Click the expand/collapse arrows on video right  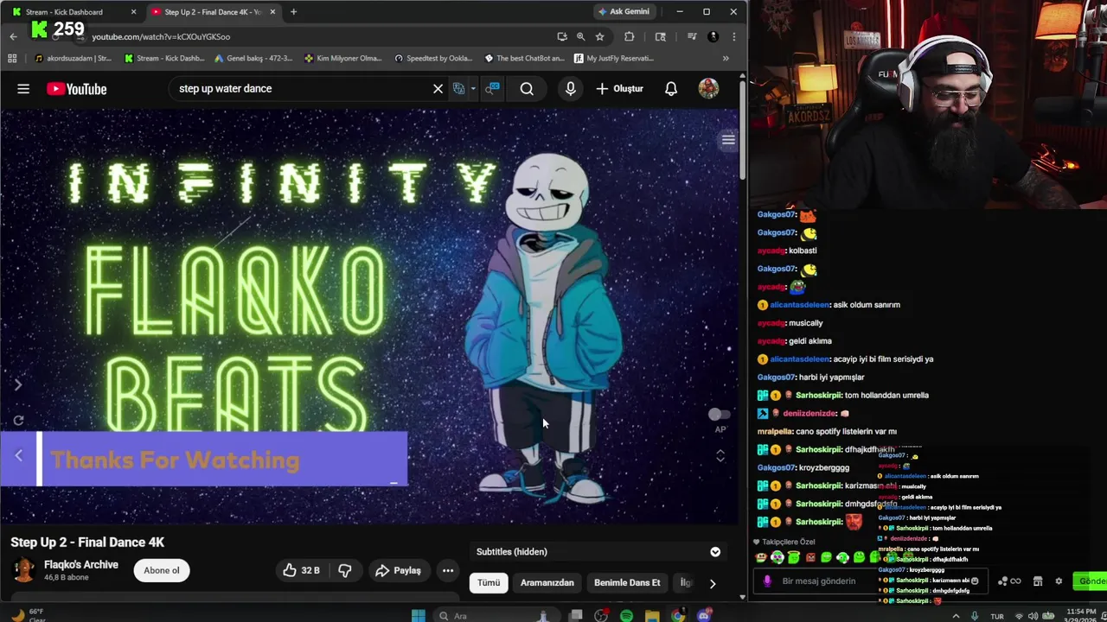[720, 455]
